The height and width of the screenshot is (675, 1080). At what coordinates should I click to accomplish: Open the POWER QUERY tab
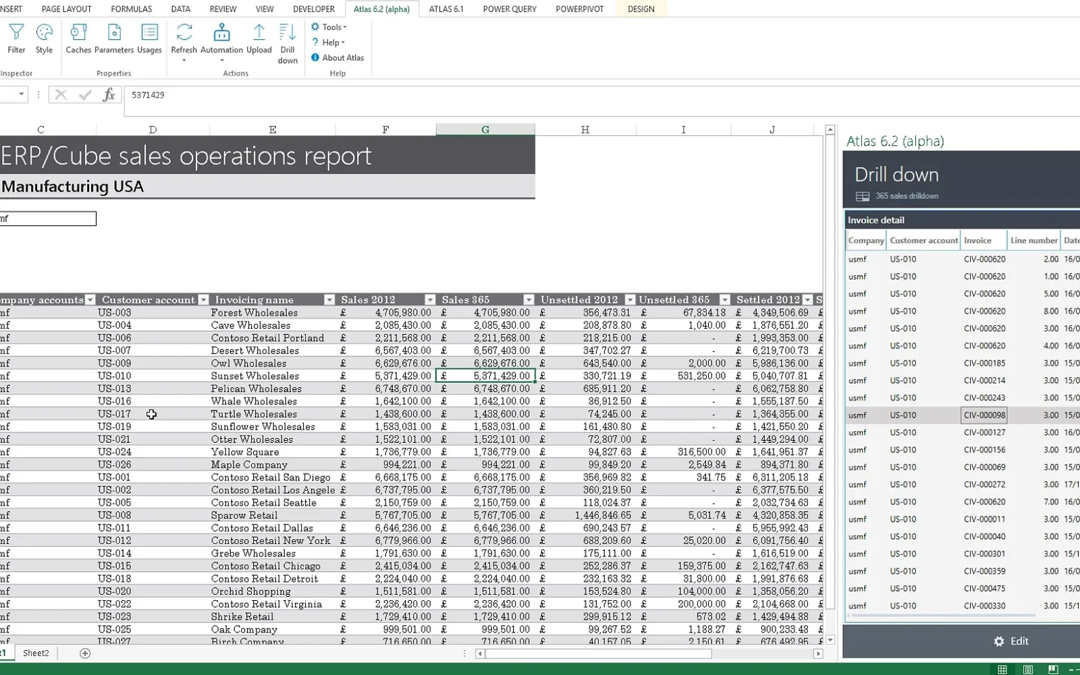510,9
